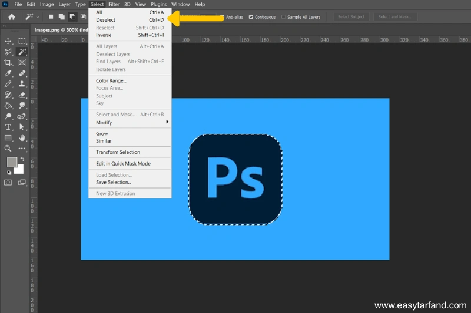Click the Home icon in options bar
The width and height of the screenshot is (471, 313).
[x=11, y=17]
